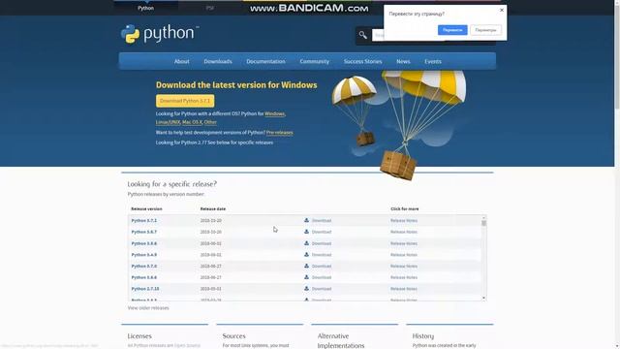Open the Success Stories menu
Image resolution: width=620 pixels, height=349 pixels.
click(362, 61)
